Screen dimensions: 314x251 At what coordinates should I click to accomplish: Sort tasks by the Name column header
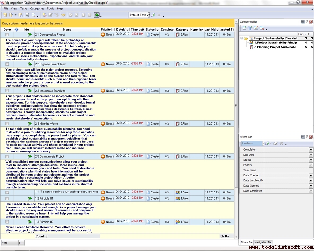click(x=67, y=30)
